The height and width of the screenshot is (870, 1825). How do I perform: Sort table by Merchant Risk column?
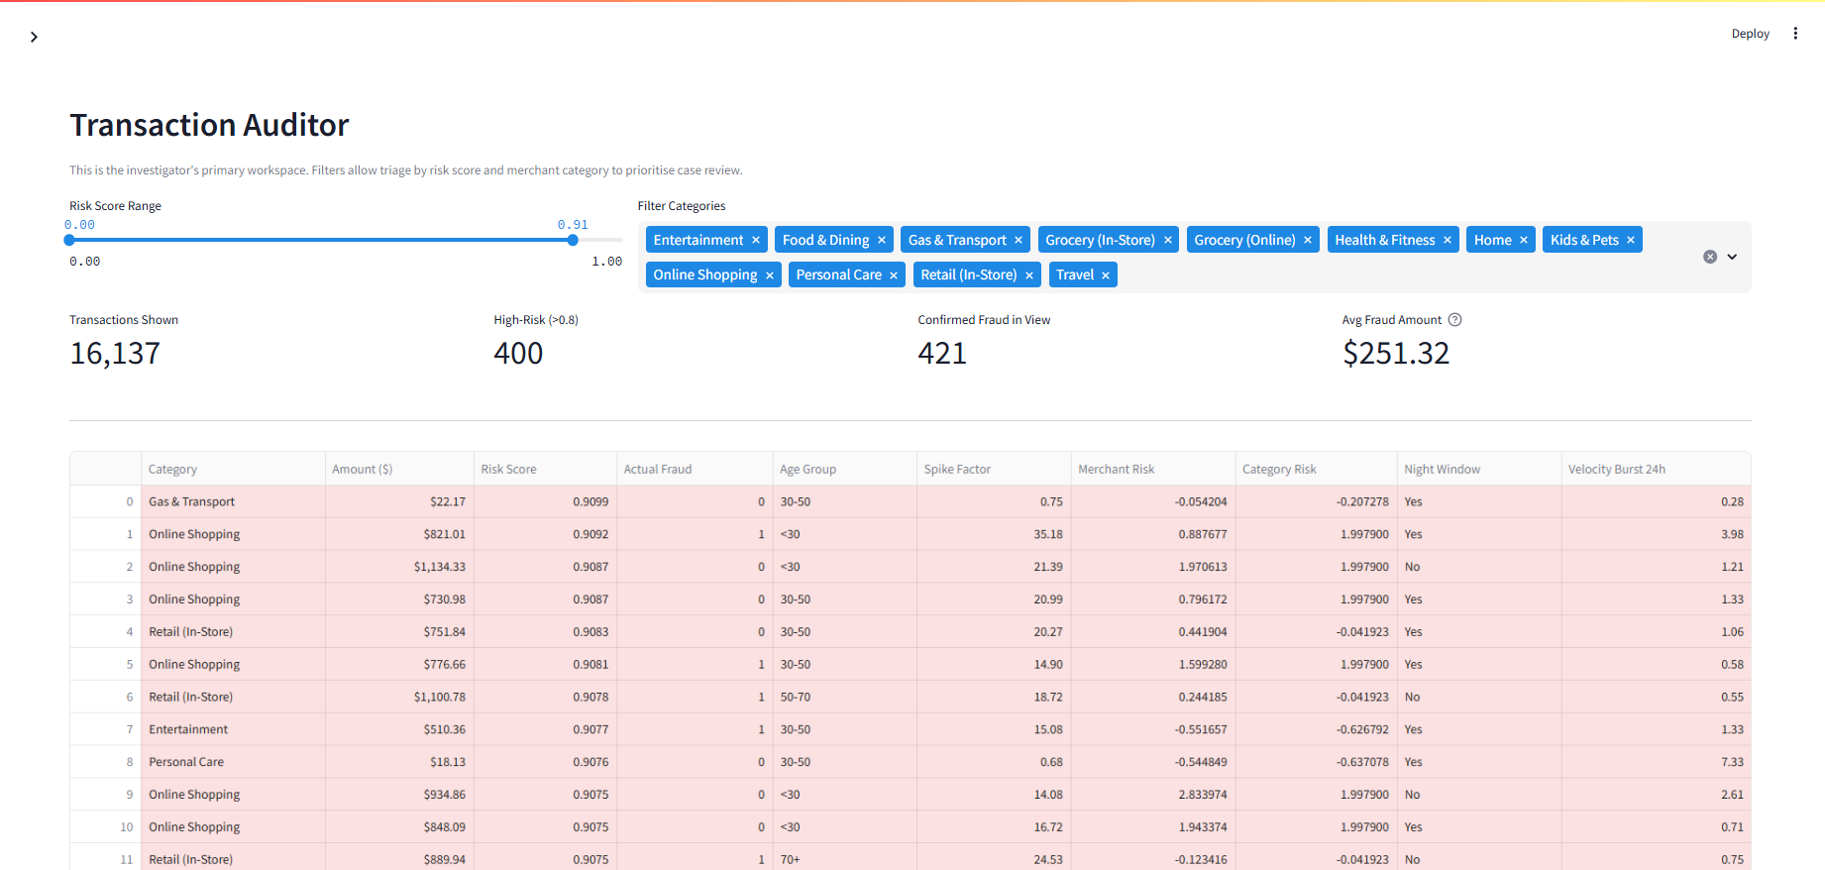coord(1153,469)
